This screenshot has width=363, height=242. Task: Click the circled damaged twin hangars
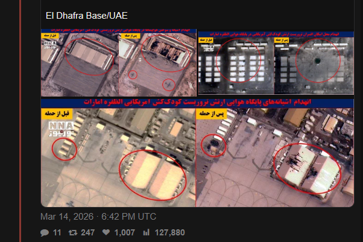pos(307,169)
